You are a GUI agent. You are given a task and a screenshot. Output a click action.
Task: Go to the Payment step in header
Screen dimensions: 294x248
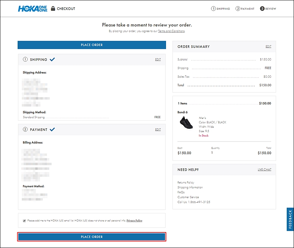coord(245,9)
